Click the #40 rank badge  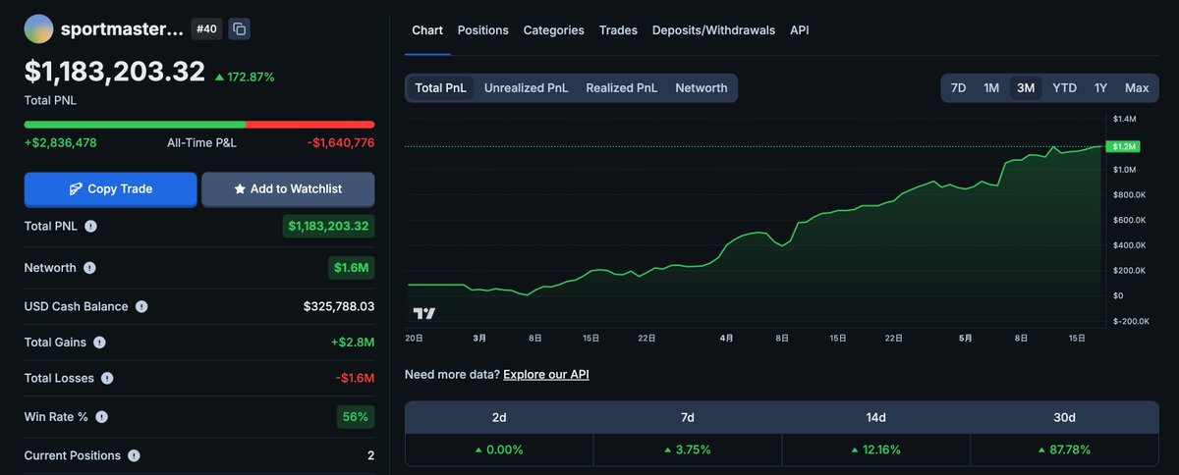pyautogui.click(x=206, y=29)
